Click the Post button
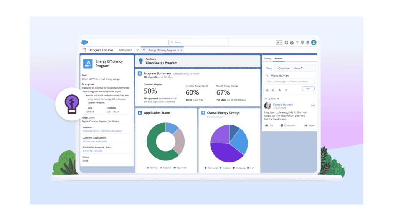 pyautogui.click(x=308, y=89)
